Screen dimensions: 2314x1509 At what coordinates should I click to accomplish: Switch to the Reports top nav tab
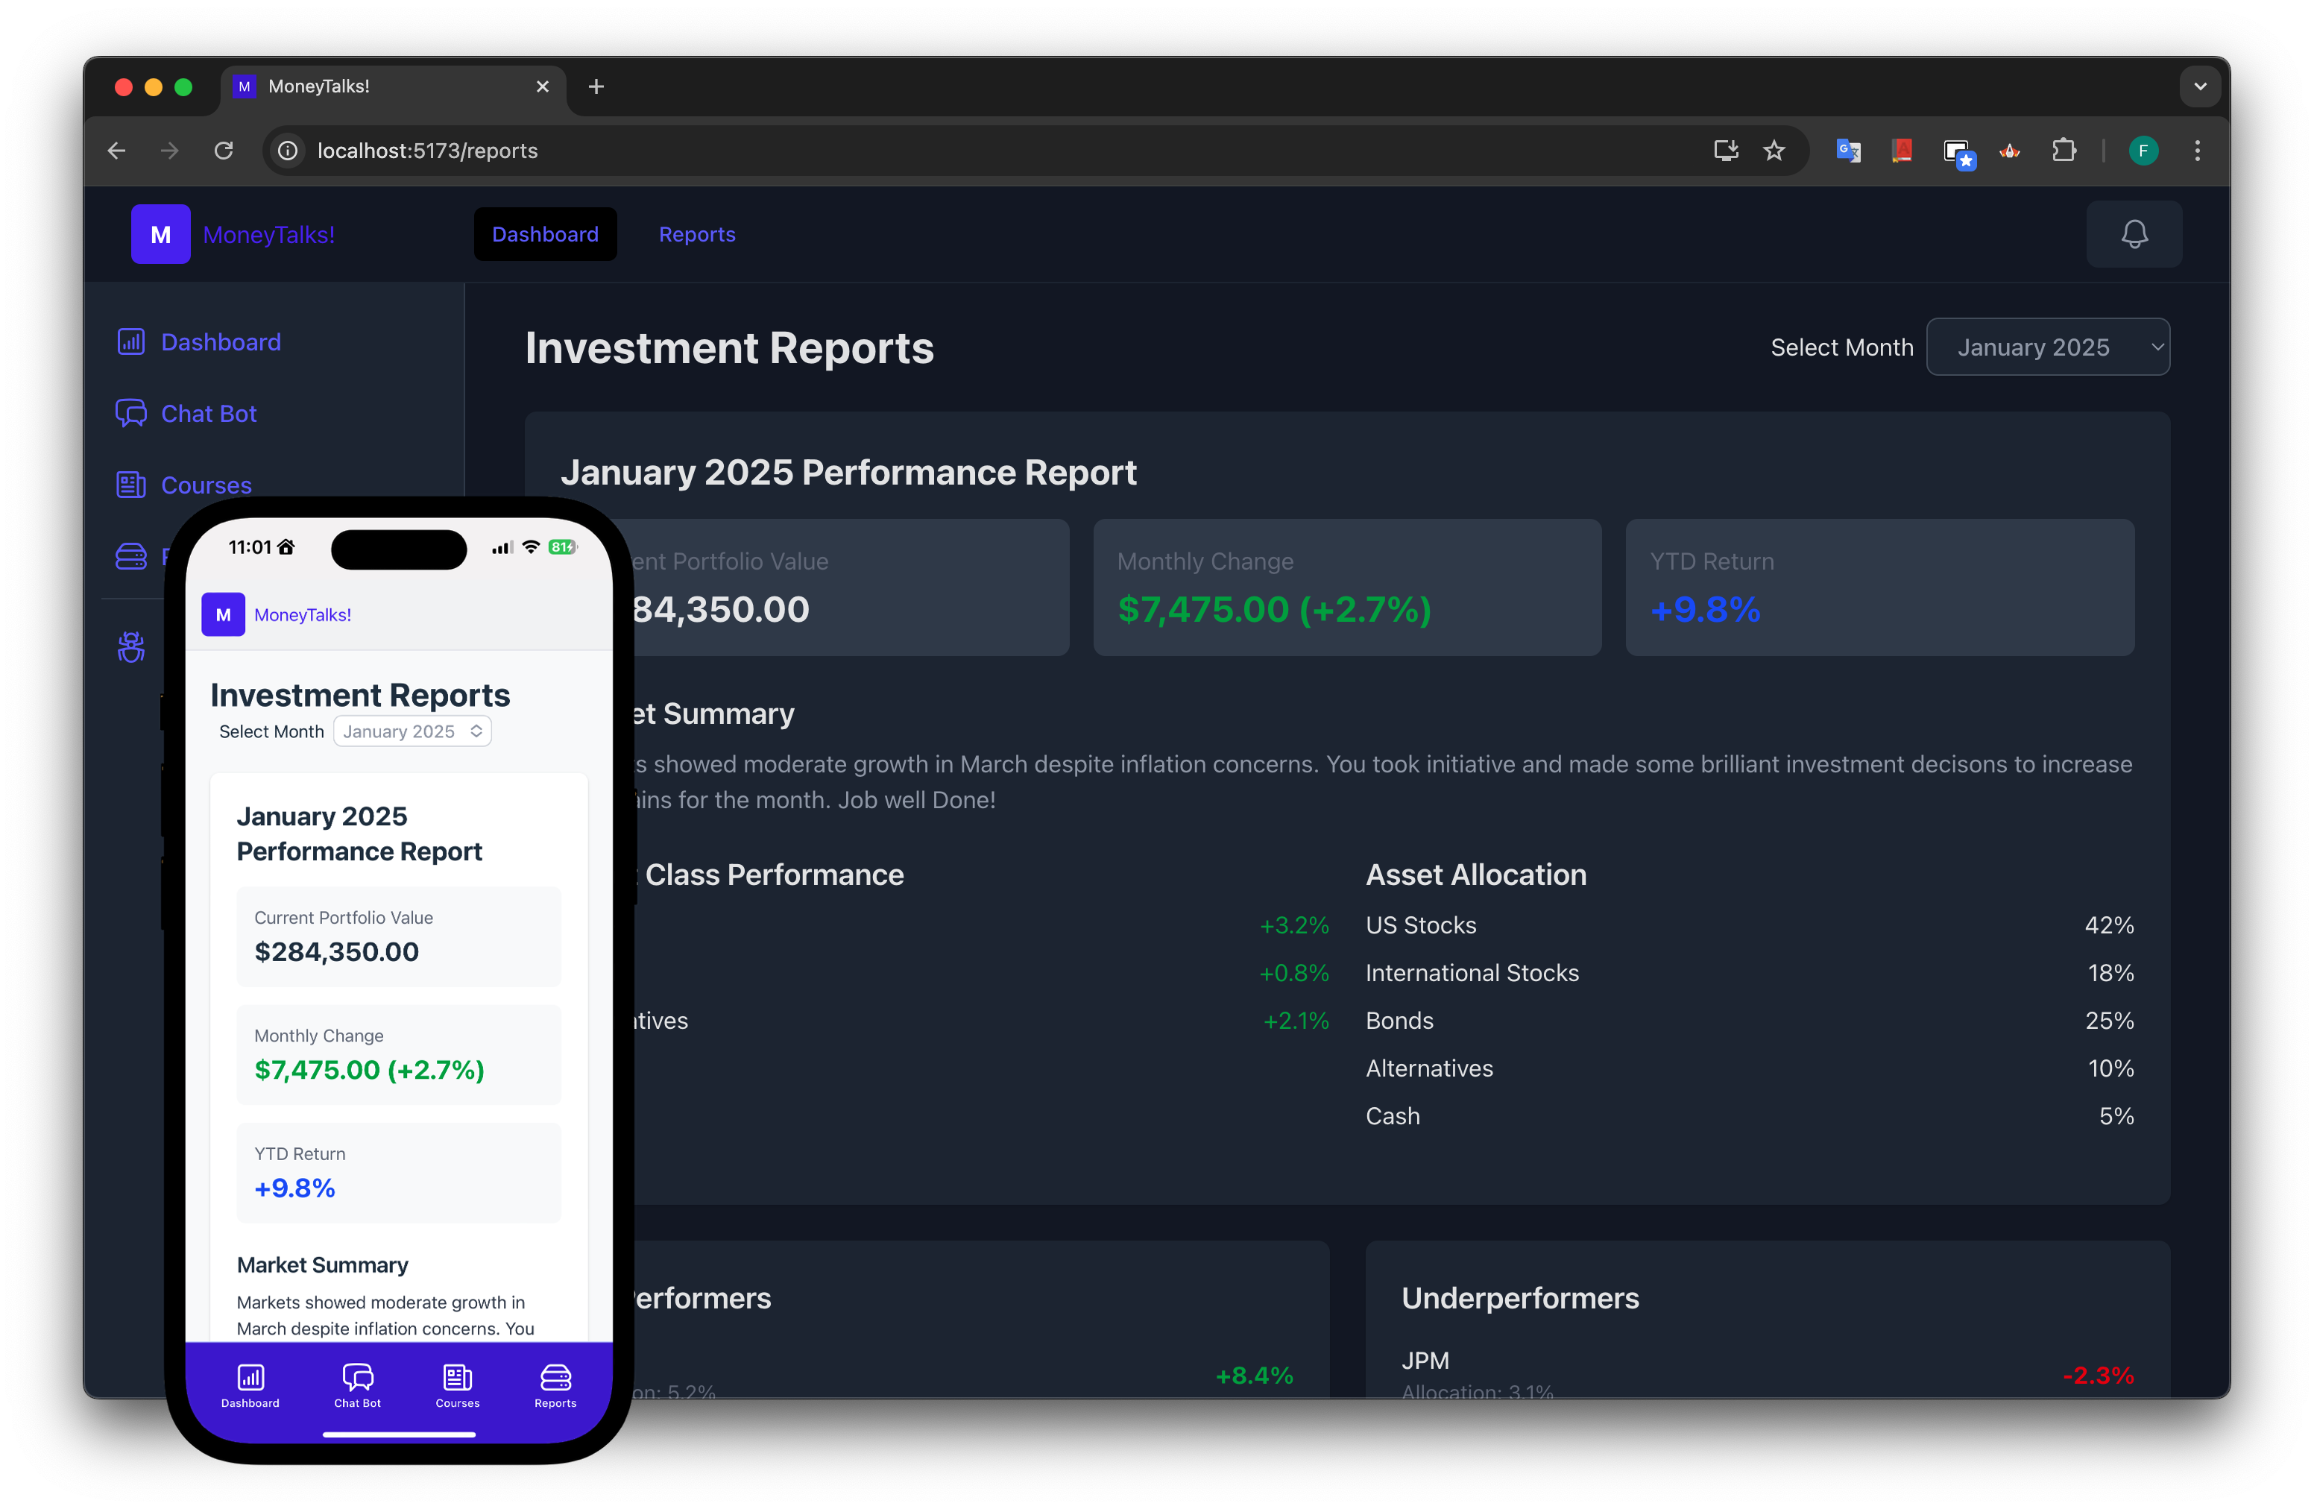[696, 234]
